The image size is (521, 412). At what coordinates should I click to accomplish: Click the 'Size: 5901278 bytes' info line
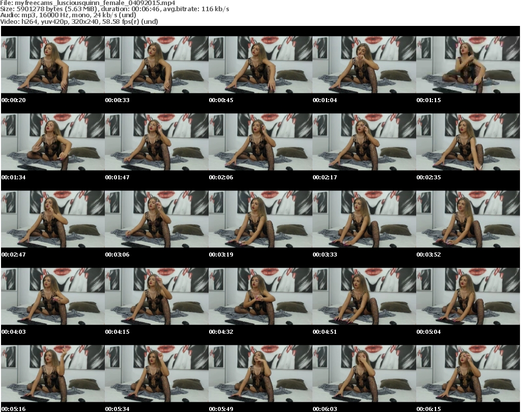[114, 9]
